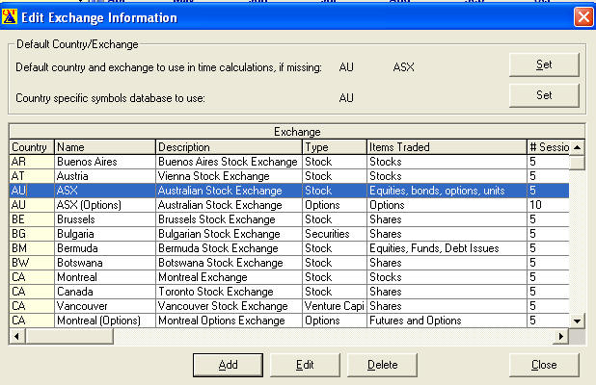Click the Description column header

click(229, 147)
